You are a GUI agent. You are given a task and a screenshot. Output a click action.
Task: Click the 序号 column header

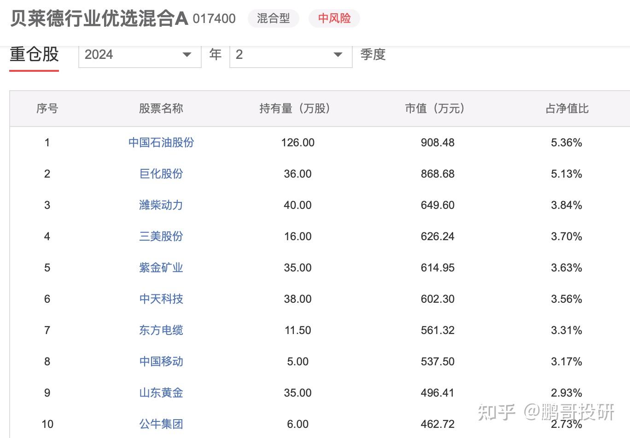click(47, 109)
